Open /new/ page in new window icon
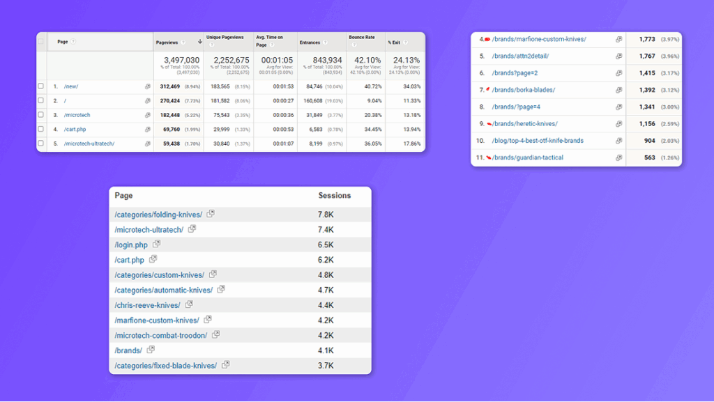 point(147,86)
